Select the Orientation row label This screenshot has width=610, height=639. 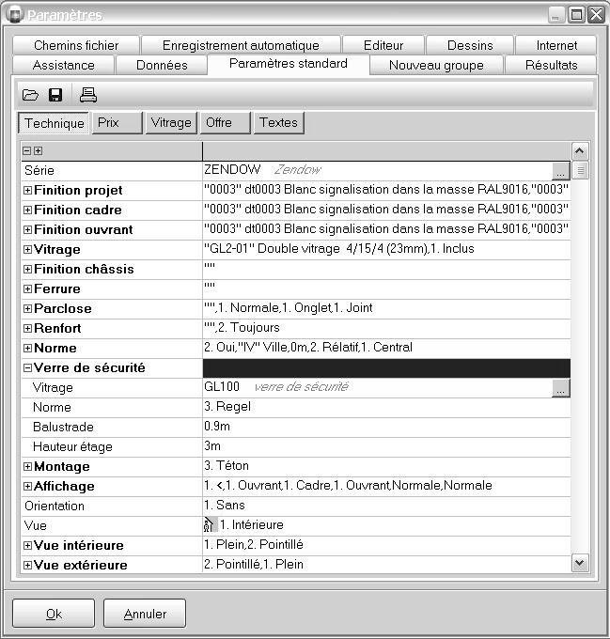coord(55,507)
